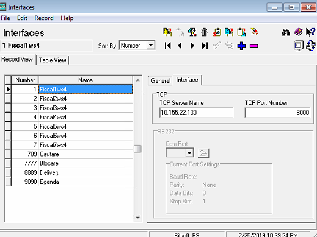The width and height of the screenshot is (317, 237).
Task: Click the clipboard paste record icon
Action: pyautogui.click(x=241, y=32)
